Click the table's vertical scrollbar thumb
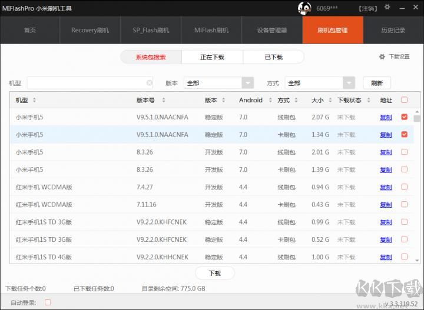Screen dimensions: 424x310 417,118
